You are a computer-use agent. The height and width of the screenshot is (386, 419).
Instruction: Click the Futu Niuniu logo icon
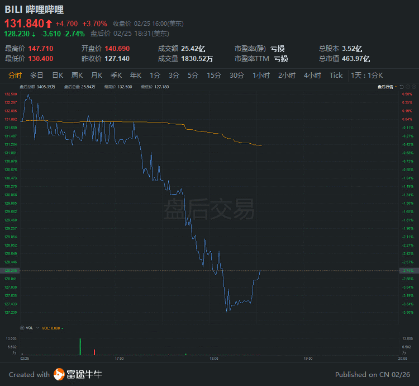(59, 374)
